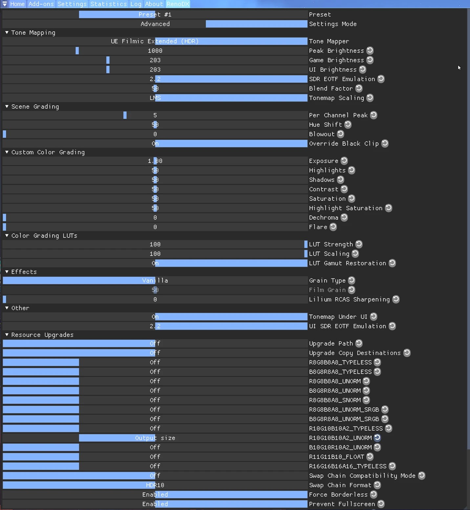This screenshot has height=510, width=470.
Task: Toggle Override Black Clip setting
Action: point(155,144)
